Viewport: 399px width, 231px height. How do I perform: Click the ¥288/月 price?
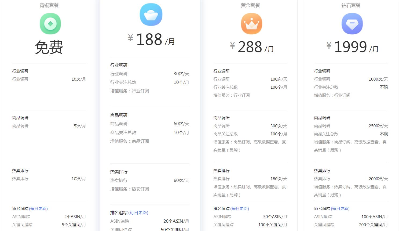pyautogui.click(x=252, y=47)
